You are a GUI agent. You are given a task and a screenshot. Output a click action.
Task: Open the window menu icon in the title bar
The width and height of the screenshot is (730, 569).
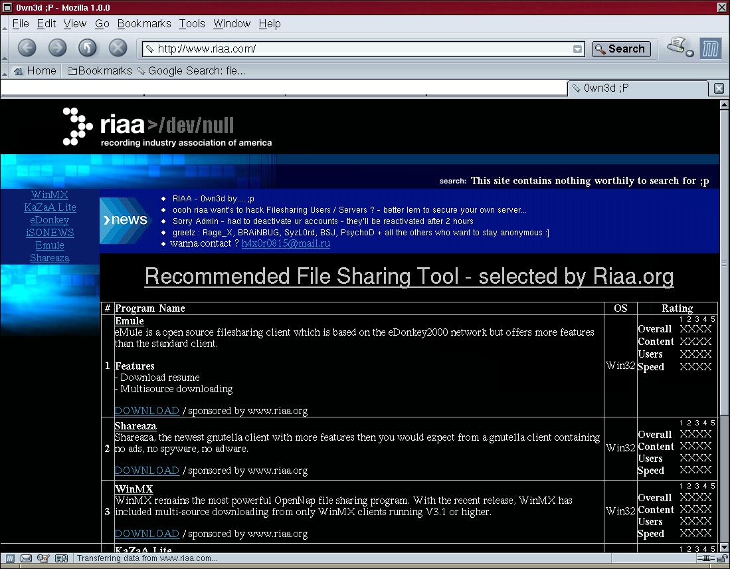point(7,7)
